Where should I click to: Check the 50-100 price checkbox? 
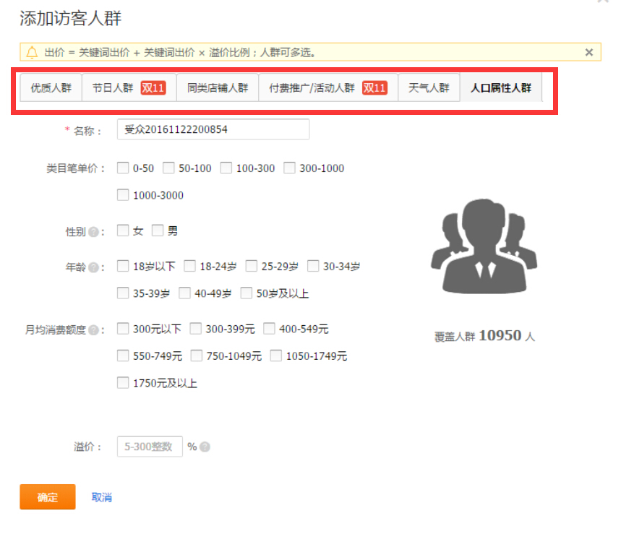tap(168, 168)
